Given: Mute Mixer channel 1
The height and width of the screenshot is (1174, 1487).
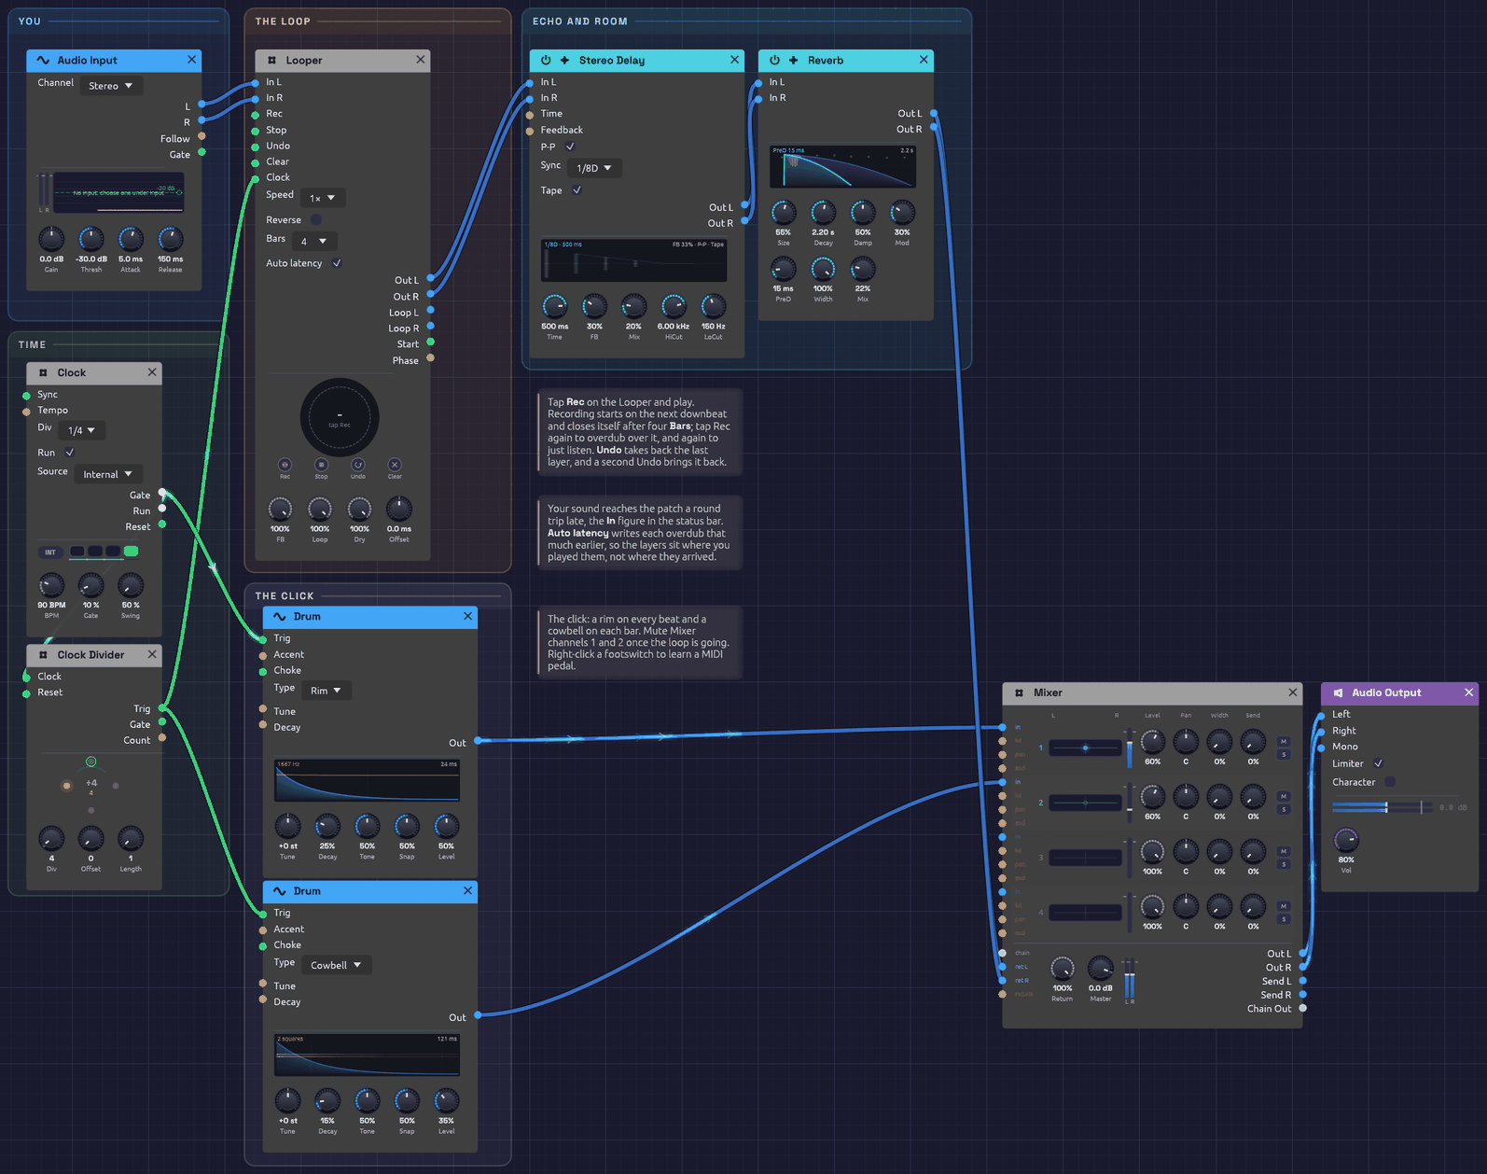Looking at the screenshot, I should tap(1284, 742).
